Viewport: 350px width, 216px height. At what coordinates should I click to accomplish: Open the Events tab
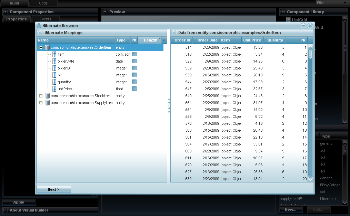point(45,19)
